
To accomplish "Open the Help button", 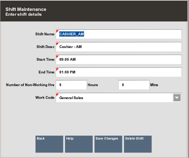I will 79,144.
